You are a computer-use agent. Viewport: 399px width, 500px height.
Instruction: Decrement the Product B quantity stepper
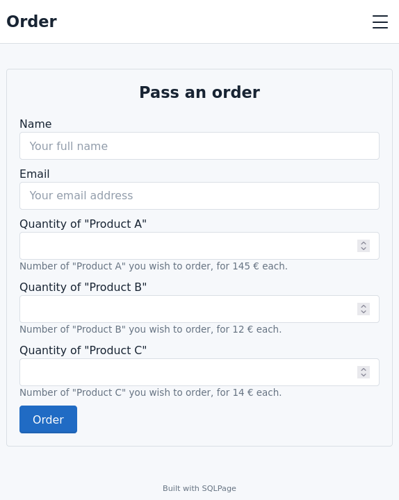(364, 312)
